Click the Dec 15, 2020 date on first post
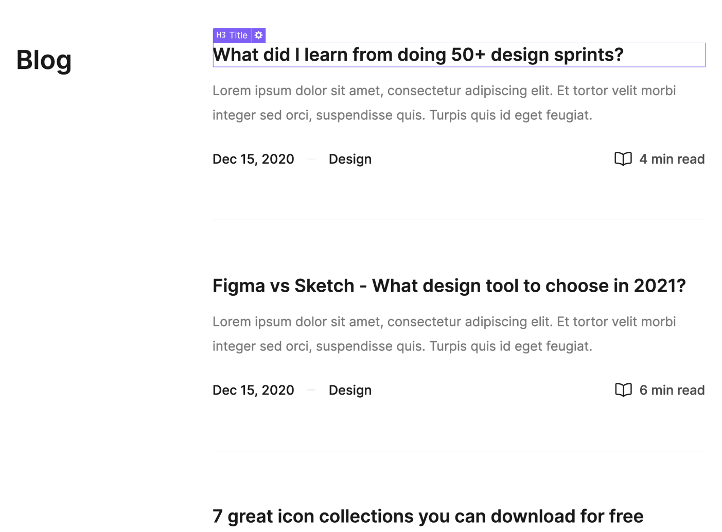The height and width of the screenshot is (532, 722). 253,159
